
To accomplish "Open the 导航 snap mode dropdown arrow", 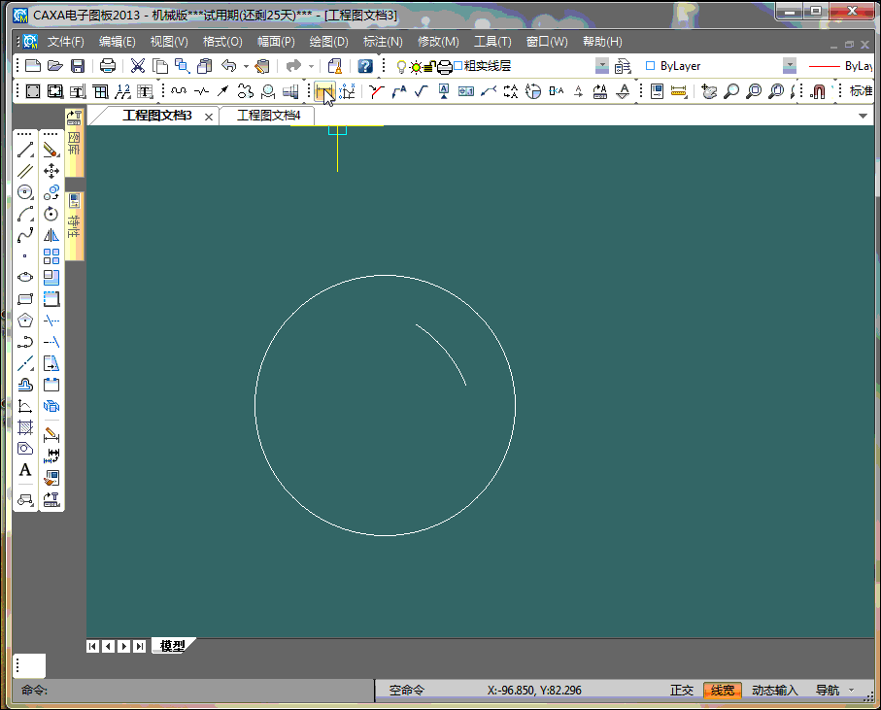I will (x=852, y=691).
